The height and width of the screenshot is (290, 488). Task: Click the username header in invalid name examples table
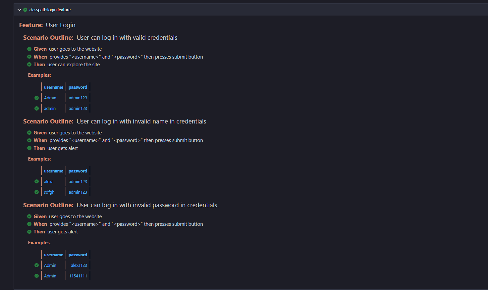(x=54, y=171)
